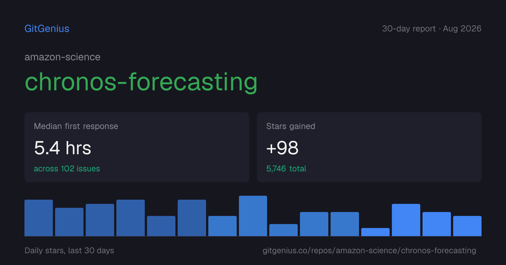The height and width of the screenshot is (265, 506).
Task: Click the Median first response heading
Action: (x=76, y=126)
